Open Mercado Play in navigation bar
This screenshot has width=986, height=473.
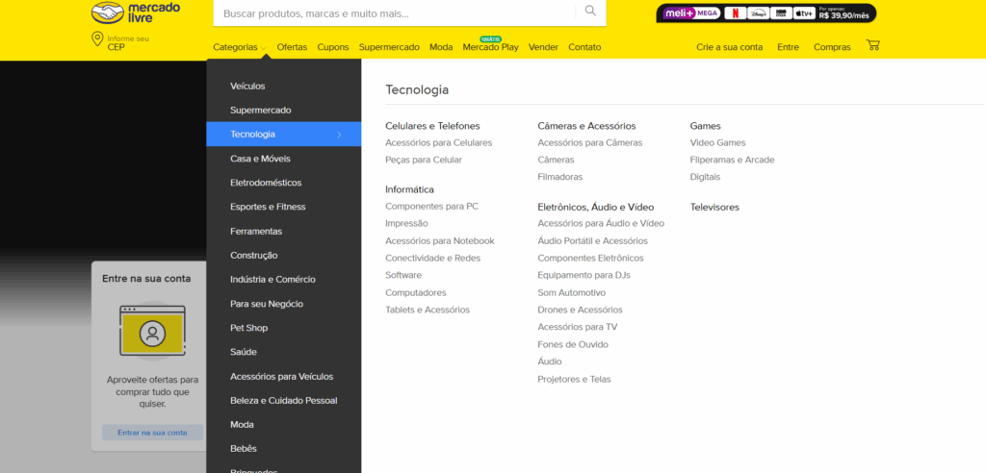click(x=490, y=47)
